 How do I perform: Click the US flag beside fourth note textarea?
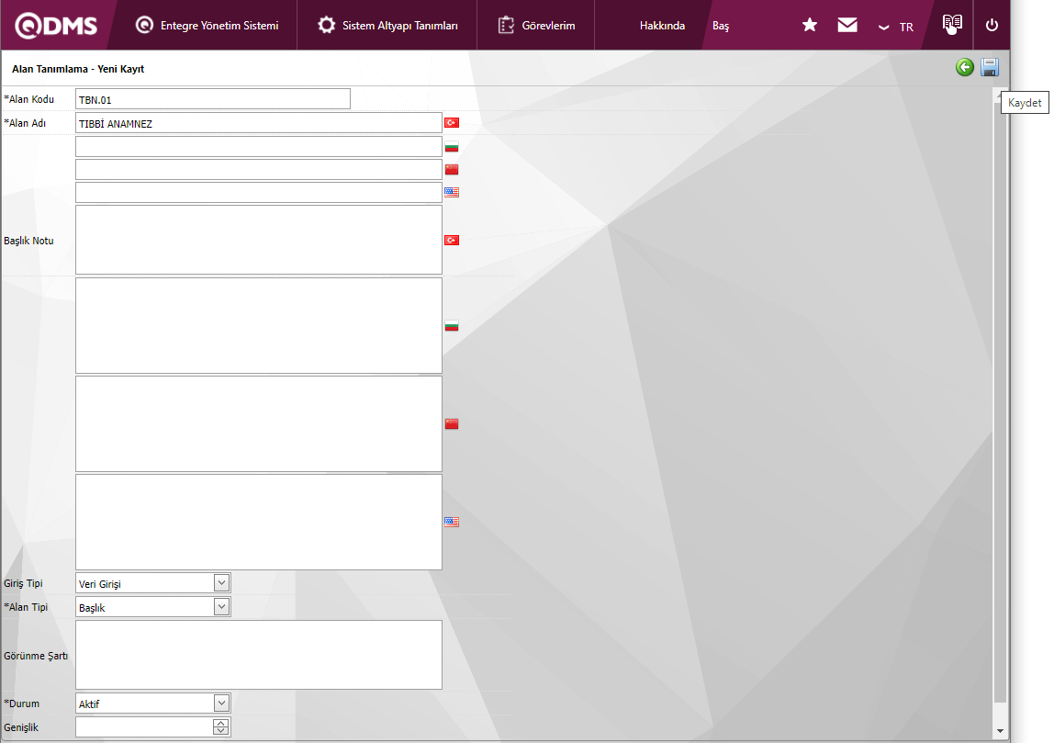(452, 522)
